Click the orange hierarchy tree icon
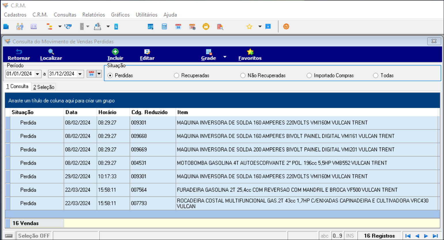Viewport: 444px width, 240px height. 50,27
